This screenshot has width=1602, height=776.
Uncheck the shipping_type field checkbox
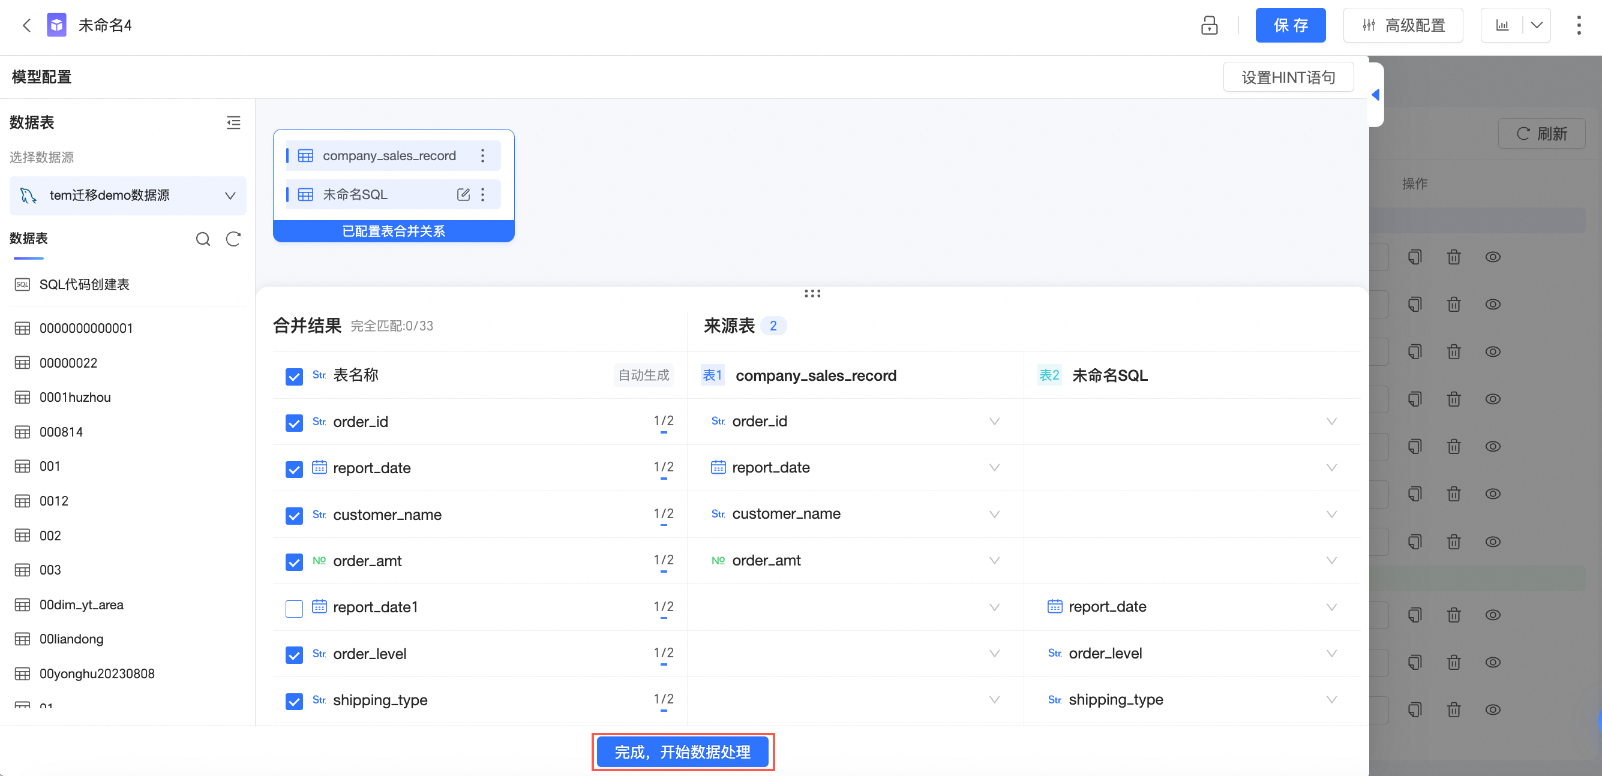[x=294, y=701]
